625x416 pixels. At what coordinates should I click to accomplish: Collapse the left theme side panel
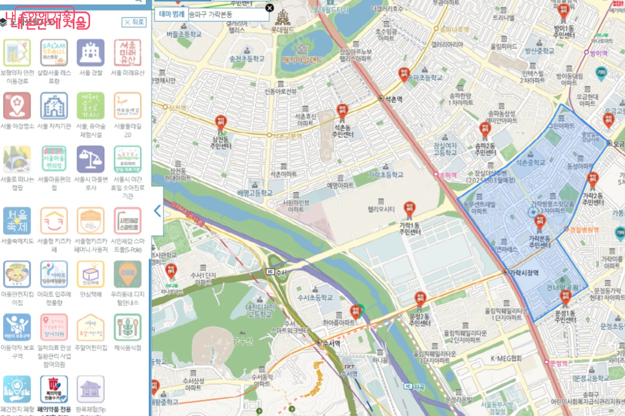tap(157, 211)
